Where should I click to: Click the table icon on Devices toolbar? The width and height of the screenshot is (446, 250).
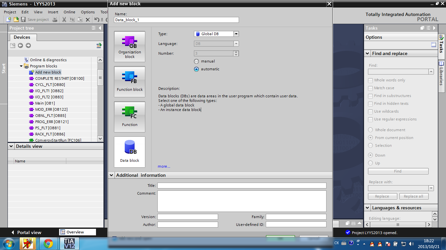(x=99, y=46)
